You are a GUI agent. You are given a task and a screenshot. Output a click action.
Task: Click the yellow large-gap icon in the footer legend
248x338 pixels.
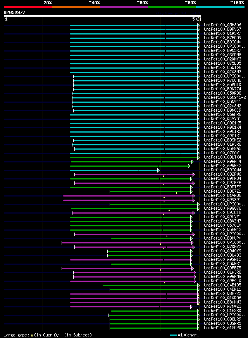pyautogui.click(x=32, y=335)
